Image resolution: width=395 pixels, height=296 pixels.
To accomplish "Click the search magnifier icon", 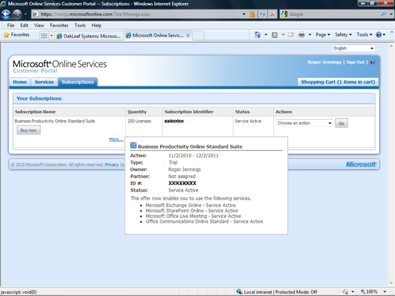I will click(383, 14).
